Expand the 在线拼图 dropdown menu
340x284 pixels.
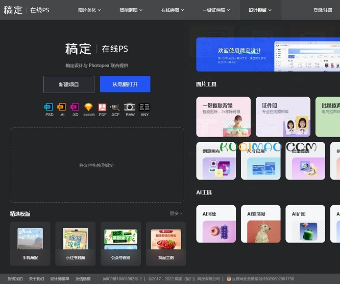(173, 10)
